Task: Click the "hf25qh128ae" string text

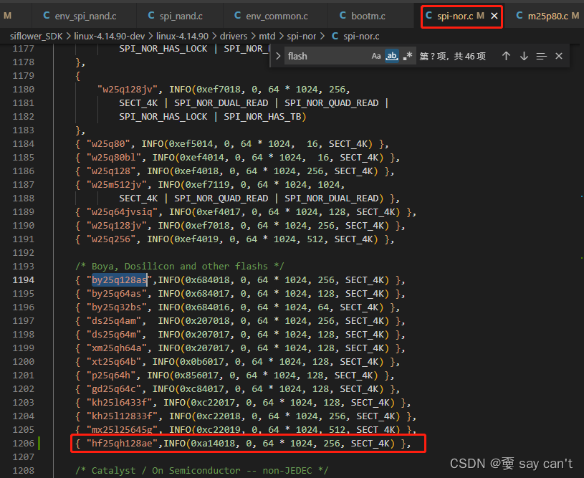Action: pos(122,444)
